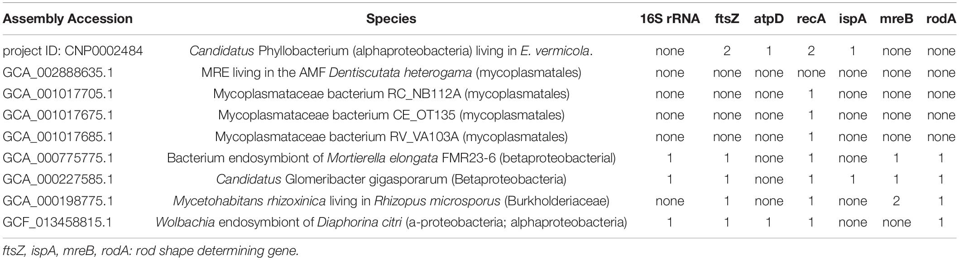Click project ID: CNP0002484 cell
Image resolution: width=959 pixels, height=260 pixels.
click(73, 51)
